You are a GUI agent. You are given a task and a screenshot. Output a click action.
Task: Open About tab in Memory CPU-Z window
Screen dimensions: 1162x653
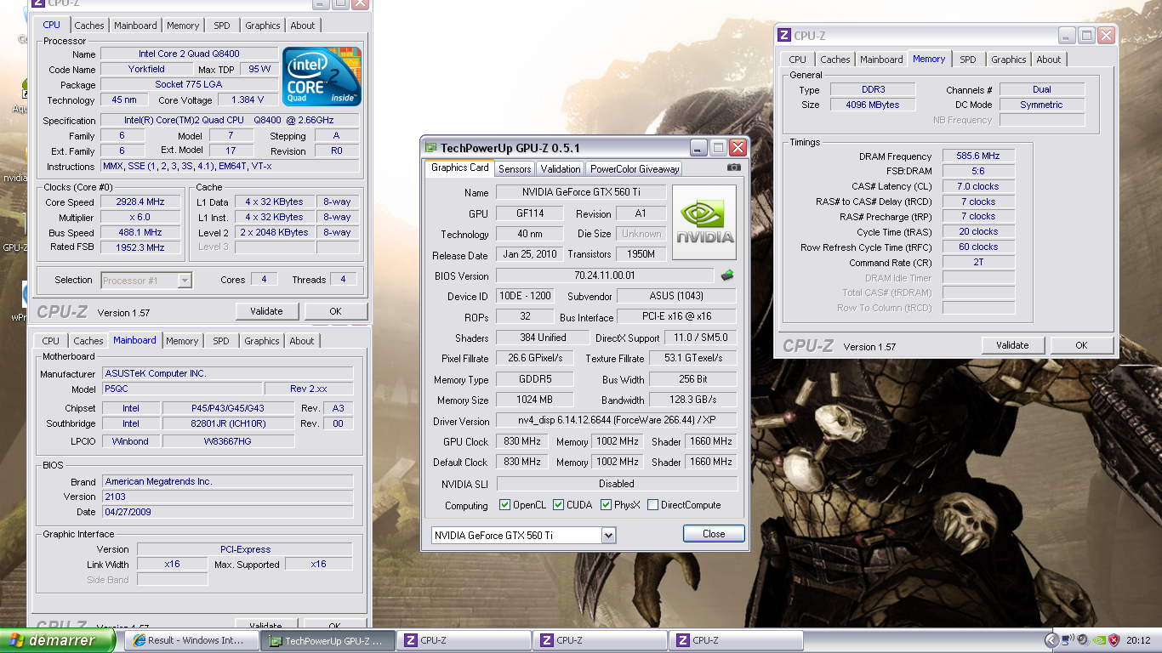[1049, 60]
